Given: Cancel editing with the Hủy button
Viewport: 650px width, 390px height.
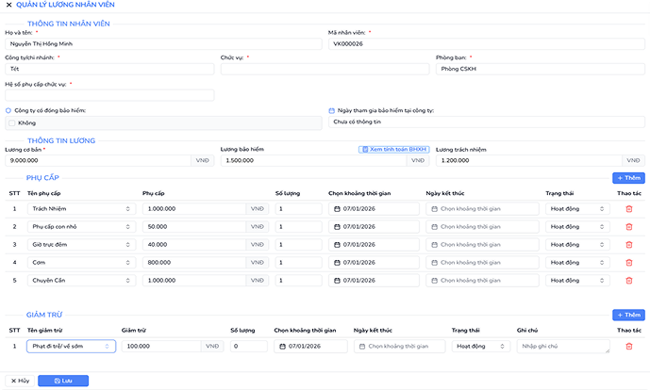Looking at the screenshot, I should click(20, 381).
